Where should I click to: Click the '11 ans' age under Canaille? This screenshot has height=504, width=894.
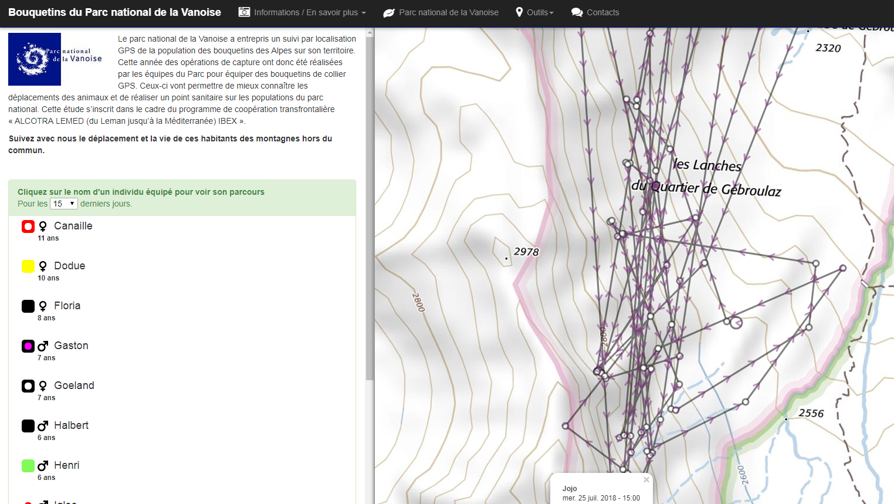pos(48,238)
